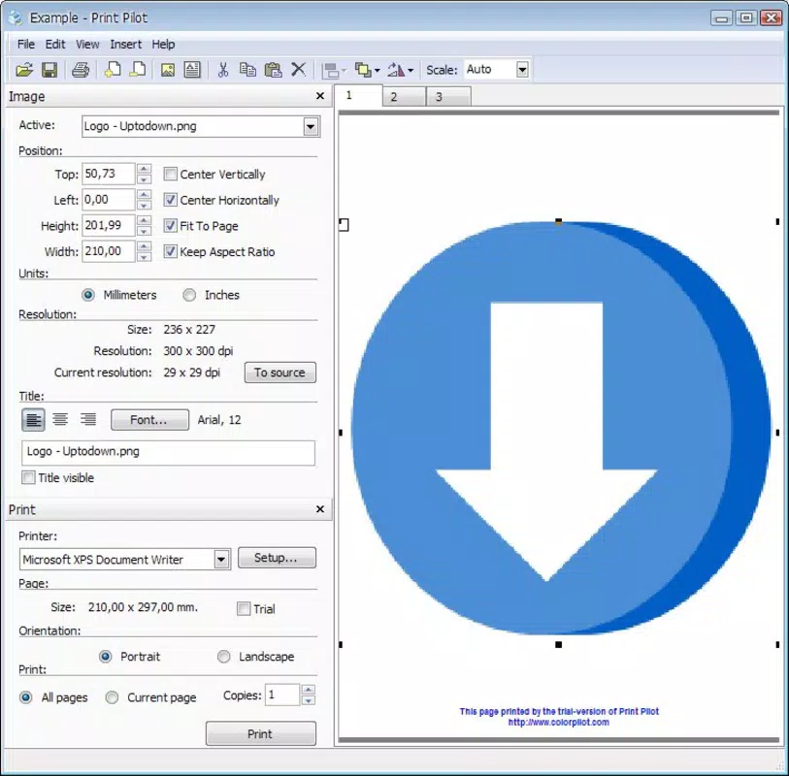Choose All pages print option
This screenshot has width=789, height=776.
click(25, 697)
